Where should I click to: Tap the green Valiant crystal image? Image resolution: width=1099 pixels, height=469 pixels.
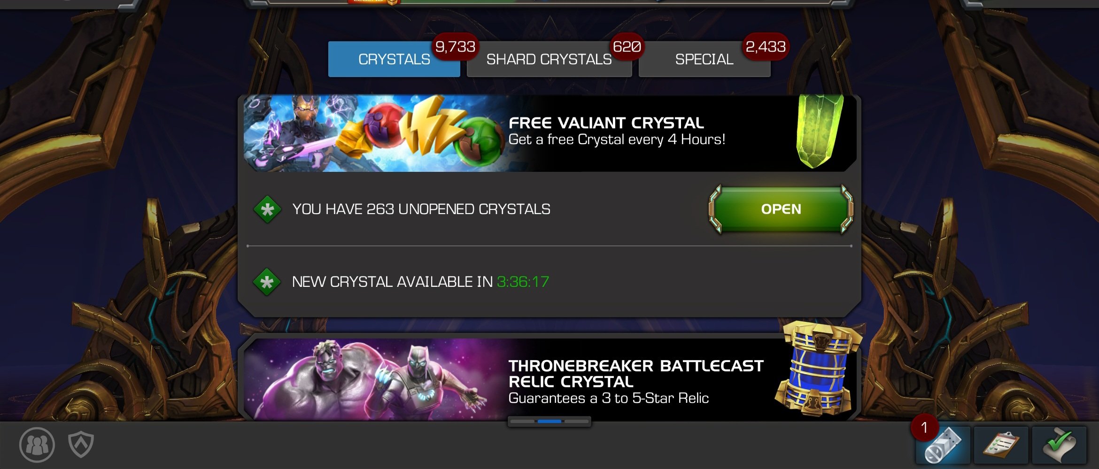click(x=820, y=131)
